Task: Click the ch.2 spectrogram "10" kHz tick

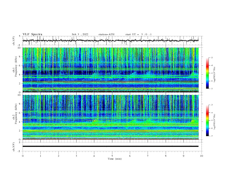Action: pos(20,95)
